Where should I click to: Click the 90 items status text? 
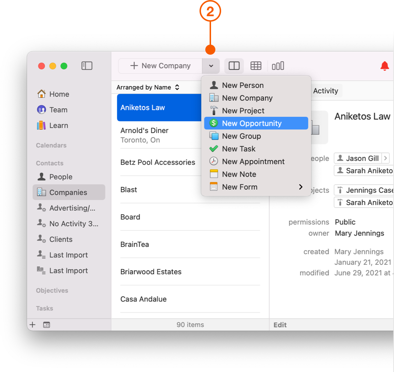[x=190, y=325]
